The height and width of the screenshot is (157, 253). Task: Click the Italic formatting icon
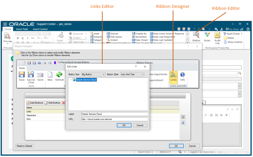pos(28,38)
